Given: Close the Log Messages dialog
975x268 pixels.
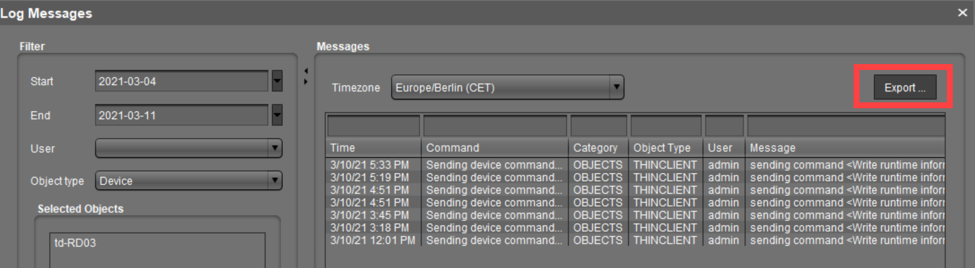Looking at the screenshot, I should [x=962, y=13].
